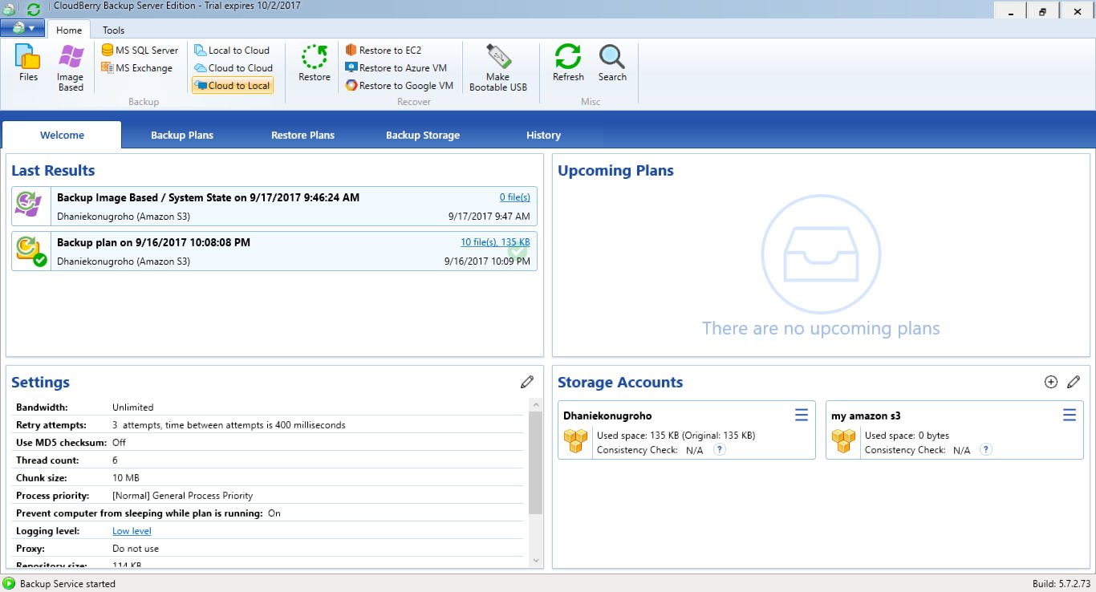Screen dimensions: 1096x592
Task: Click Restore to Azure VM
Action: coord(396,67)
